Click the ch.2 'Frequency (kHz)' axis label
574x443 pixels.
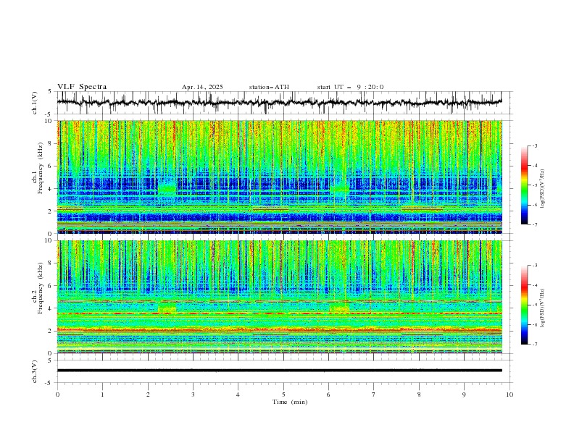[41, 288]
